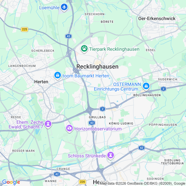Select the yellow 226 road shield

82,182
